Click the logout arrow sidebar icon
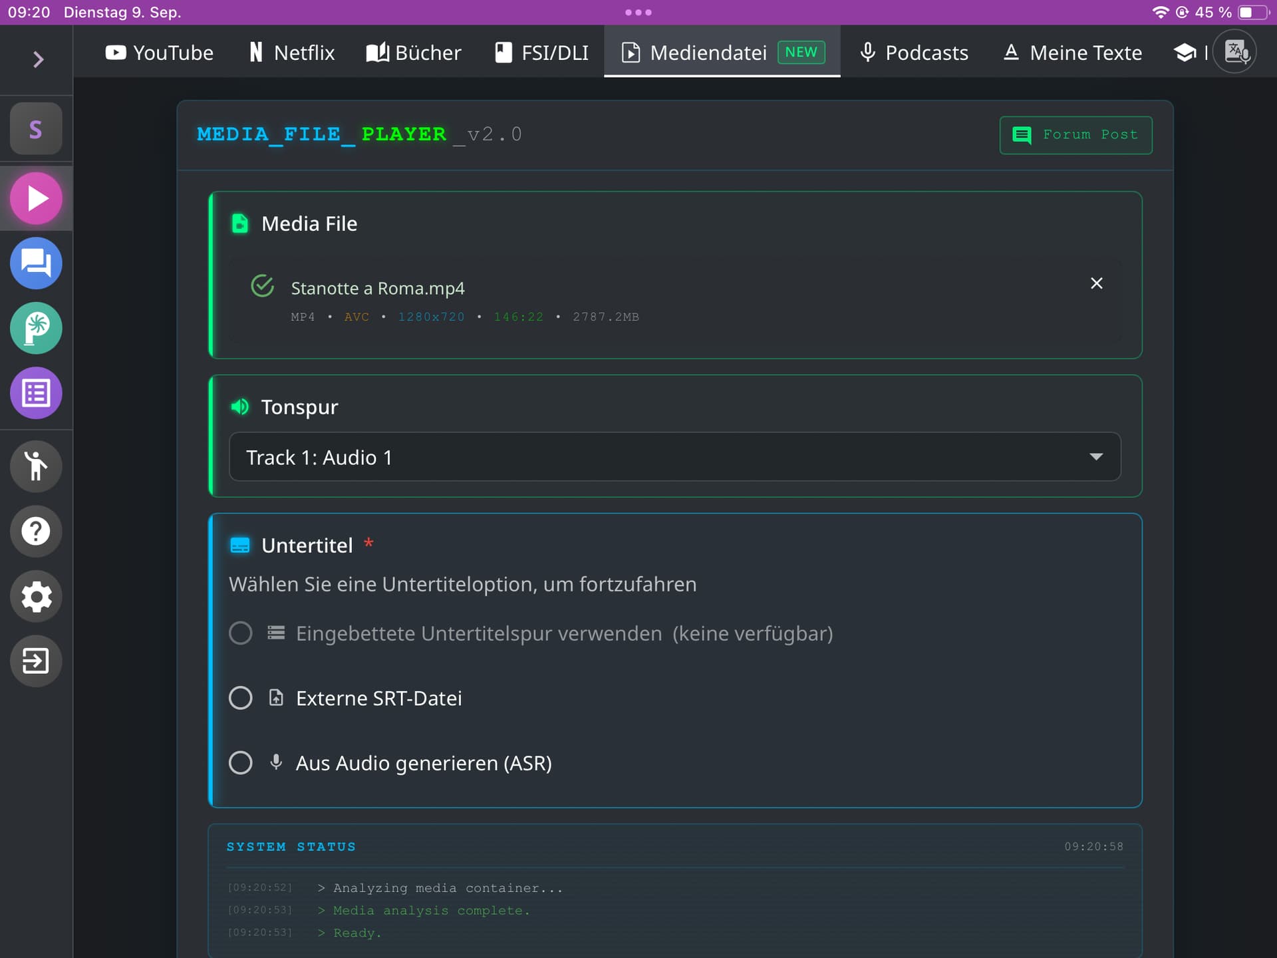The height and width of the screenshot is (958, 1277). click(36, 661)
